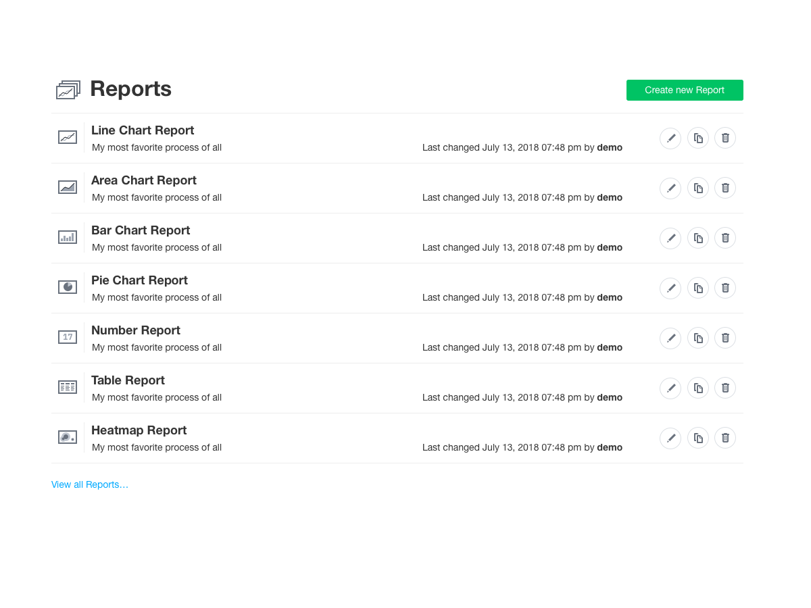
Task: Click the Bar Chart Report icon
Action: point(68,237)
